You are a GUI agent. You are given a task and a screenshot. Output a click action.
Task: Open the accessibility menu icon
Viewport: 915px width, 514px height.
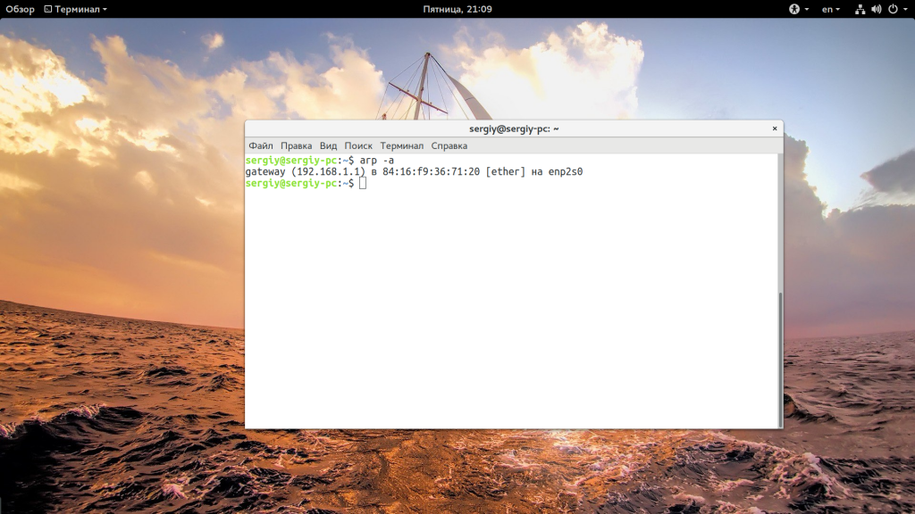(x=793, y=9)
